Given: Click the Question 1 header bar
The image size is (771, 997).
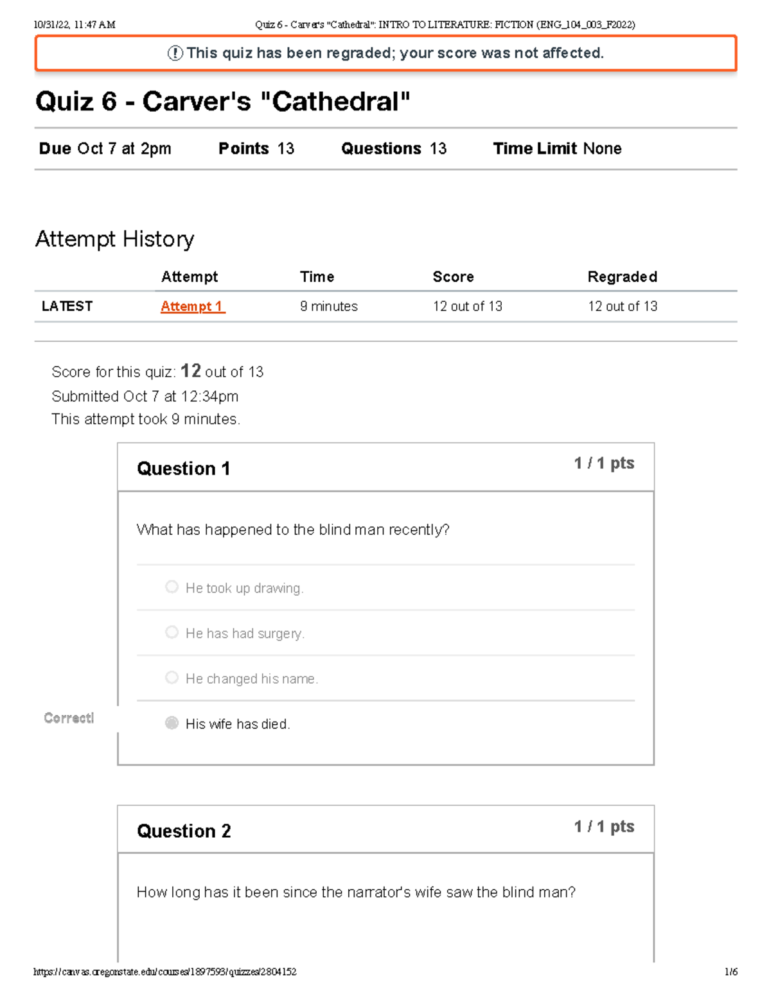Looking at the screenshot, I should 184,469.
